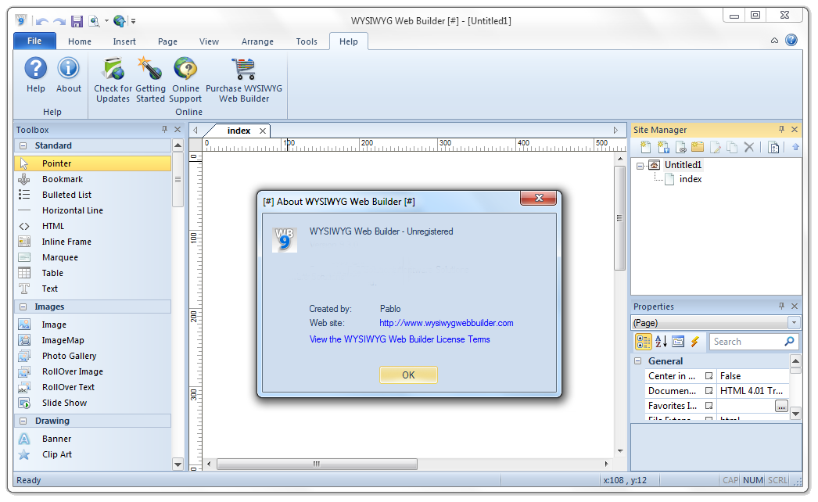818x502 pixels.
Task: Click OK in the About dialog
Action: click(408, 375)
